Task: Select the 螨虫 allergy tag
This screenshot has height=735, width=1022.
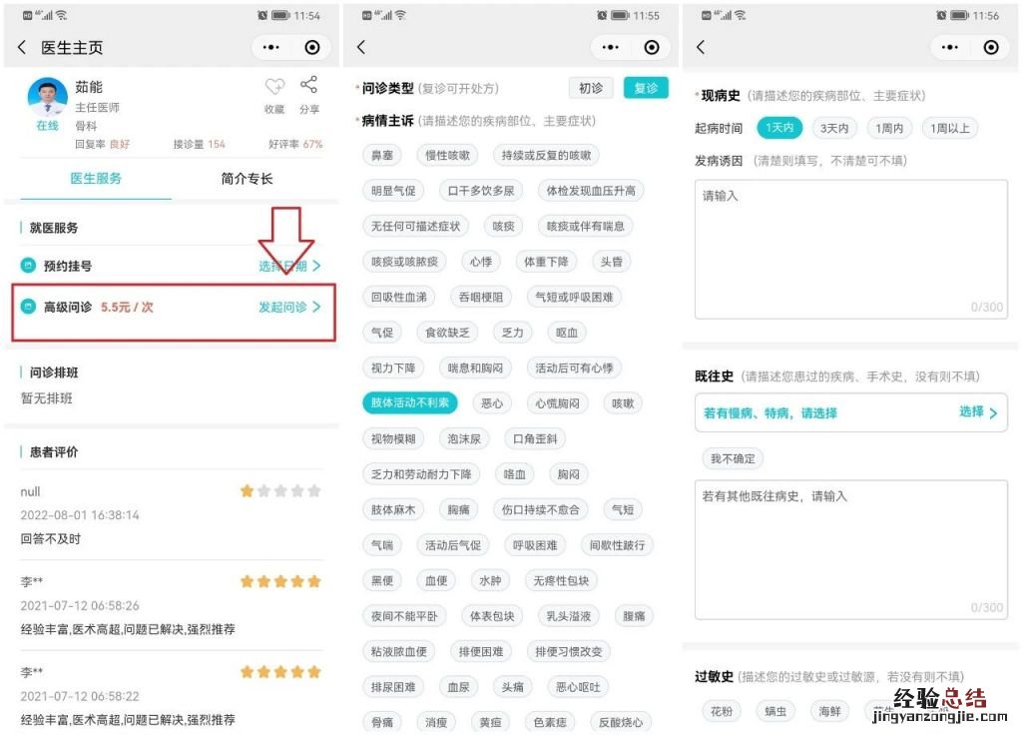Action: [774, 711]
